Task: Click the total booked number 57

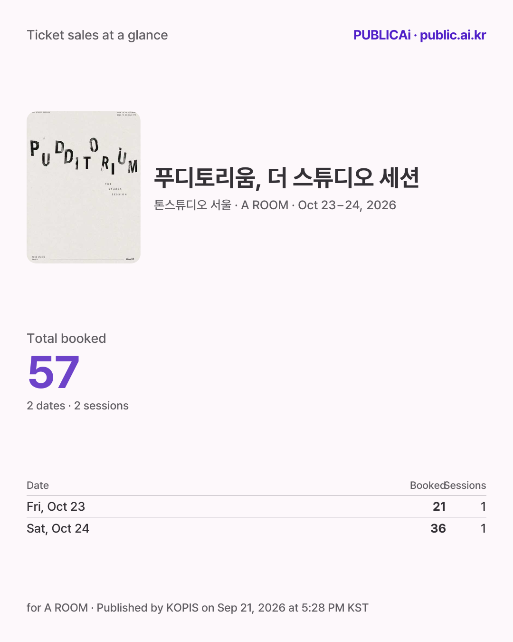Action: 53,372
